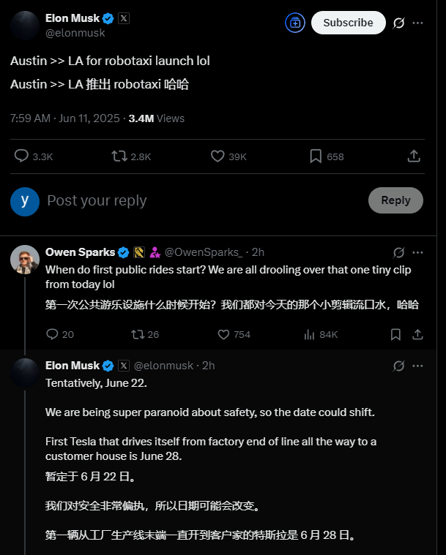View analytics for Owen Sparks' reply

tap(309, 334)
